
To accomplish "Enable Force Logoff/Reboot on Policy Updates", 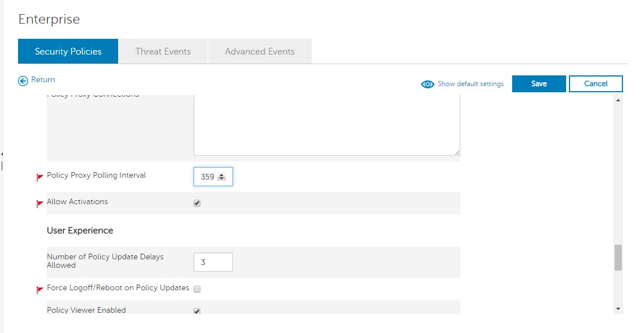I will point(197,289).
